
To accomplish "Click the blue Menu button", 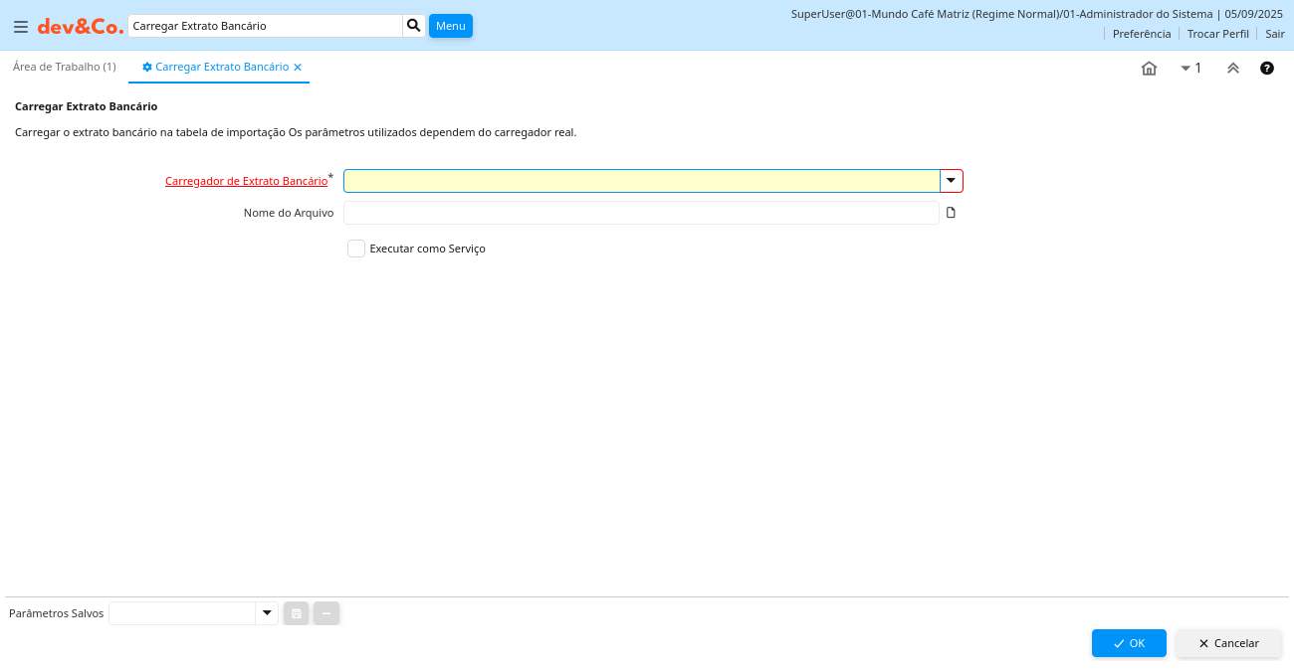I will [451, 26].
